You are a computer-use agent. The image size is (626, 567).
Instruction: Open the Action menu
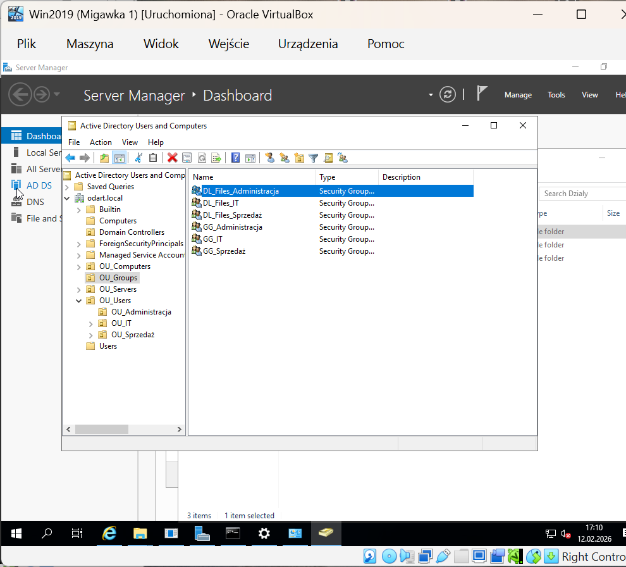[x=101, y=142]
